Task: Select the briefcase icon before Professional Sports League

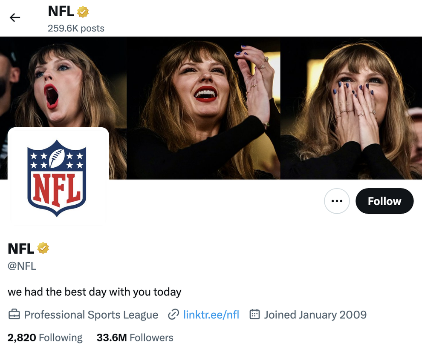Action: point(14,315)
